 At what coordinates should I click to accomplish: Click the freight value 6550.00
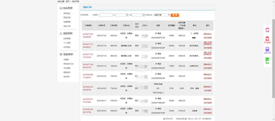pyautogui.click(x=182, y=76)
